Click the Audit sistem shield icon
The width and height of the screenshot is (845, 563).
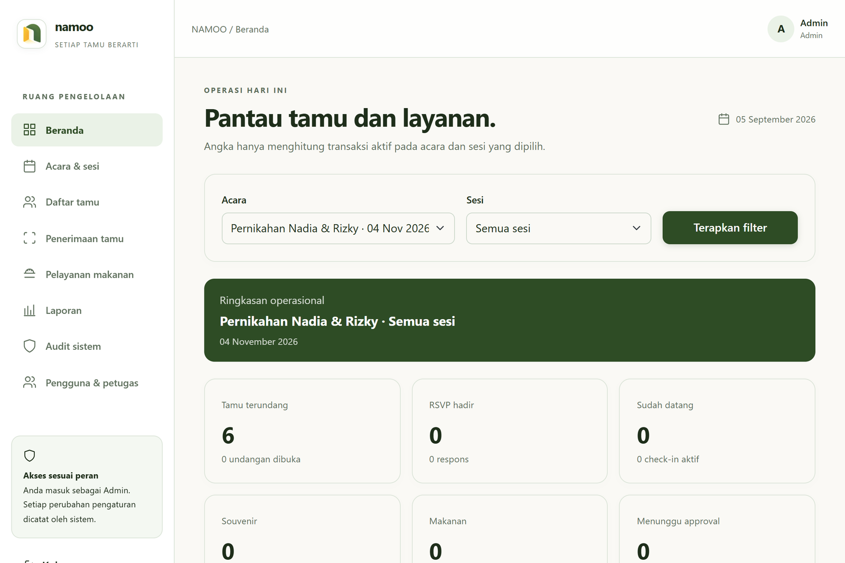(30, 346)
